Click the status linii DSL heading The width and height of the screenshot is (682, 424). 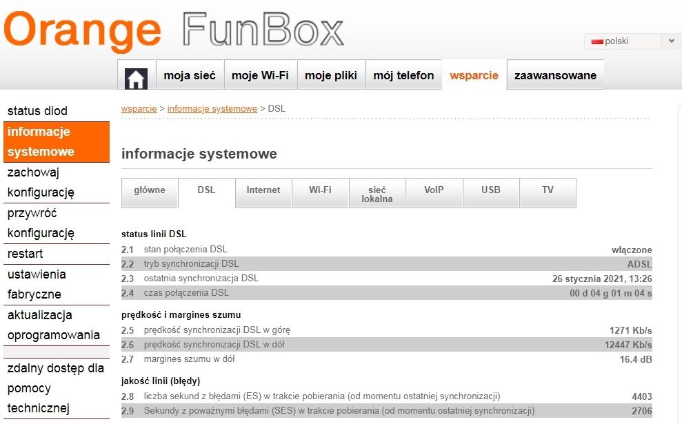pos(154,234)
